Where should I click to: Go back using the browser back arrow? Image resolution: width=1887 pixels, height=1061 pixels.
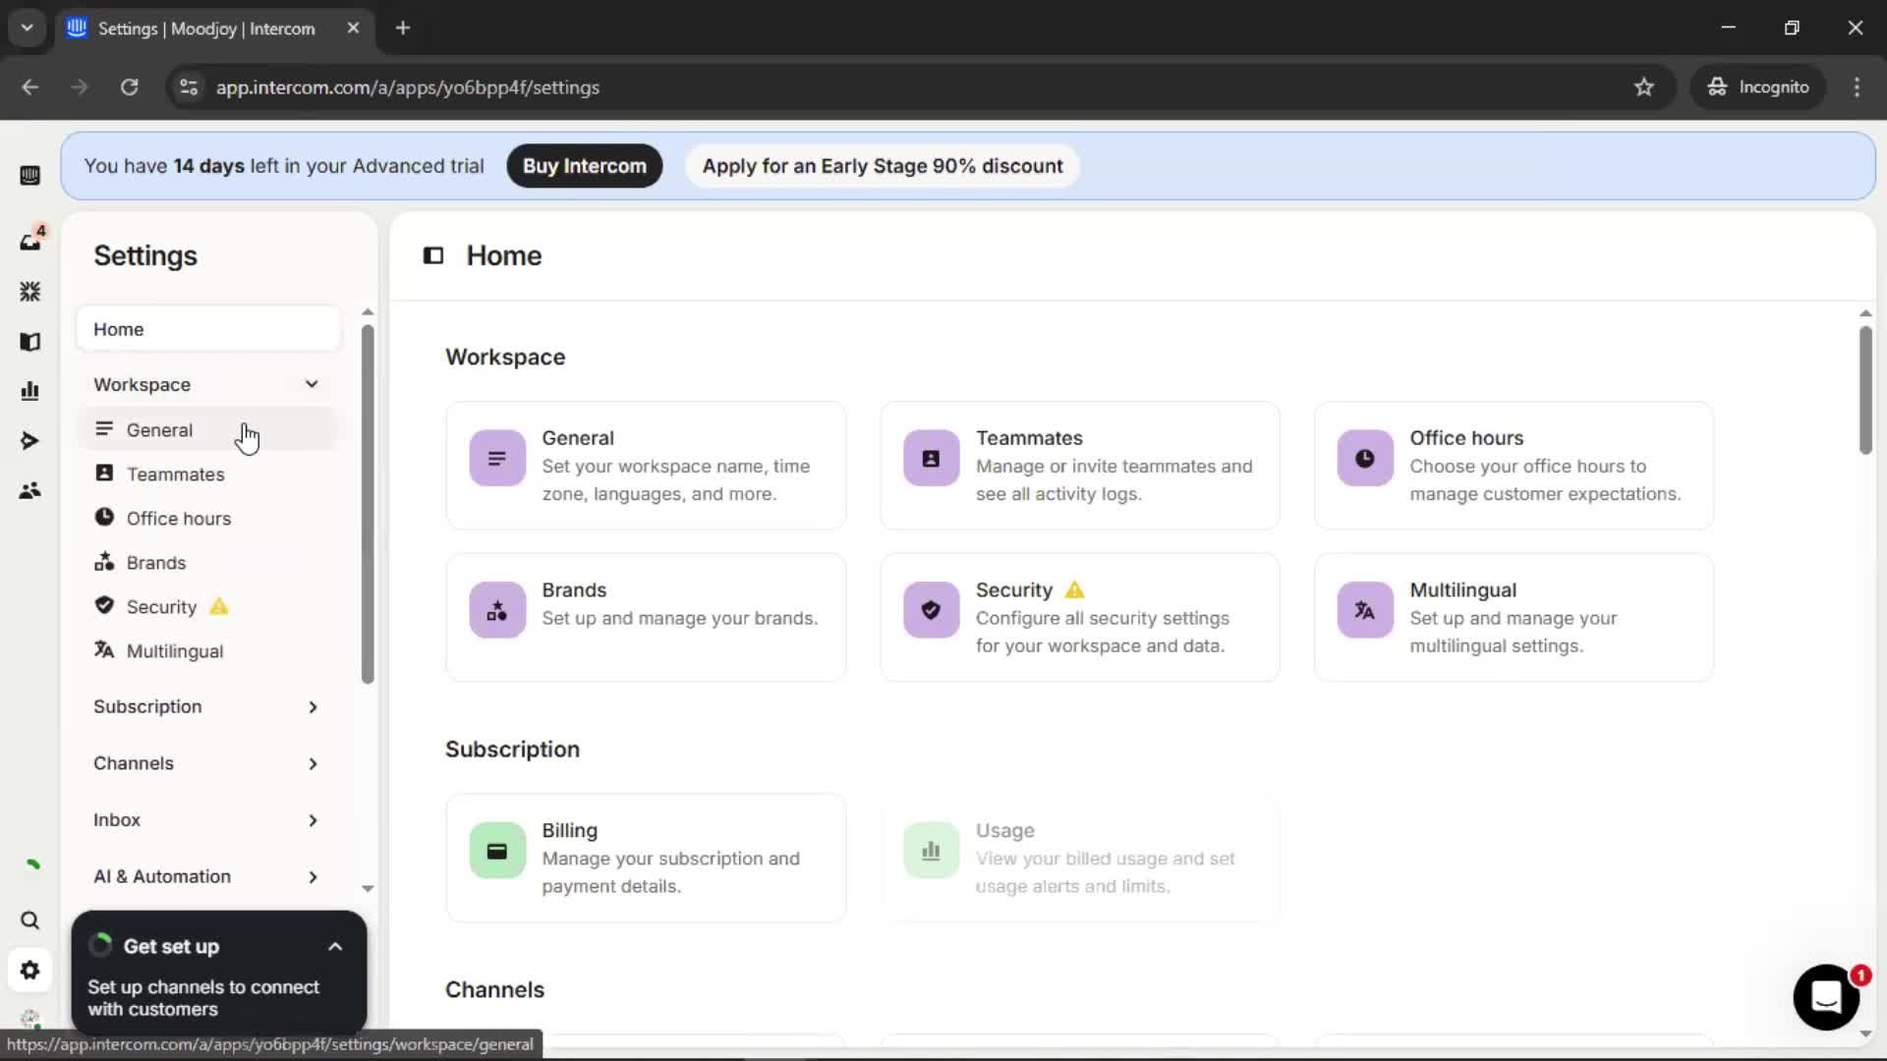tap(30, 87)
